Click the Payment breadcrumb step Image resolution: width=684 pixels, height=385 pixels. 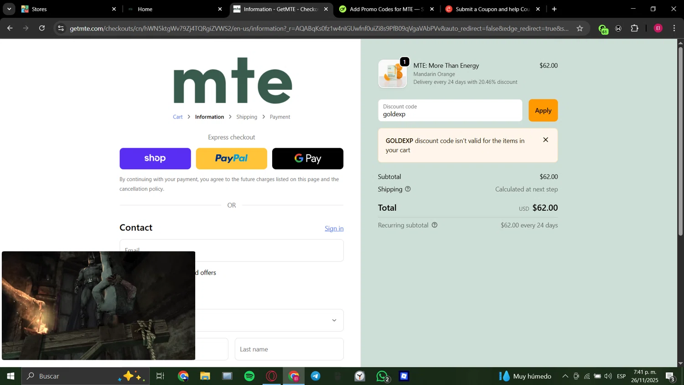pos(280,117)
